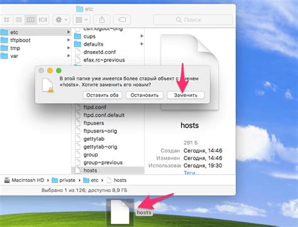Viewport: 298px width, 227px height.
Task: Click private folder in path bar
Action: [63, 180]
